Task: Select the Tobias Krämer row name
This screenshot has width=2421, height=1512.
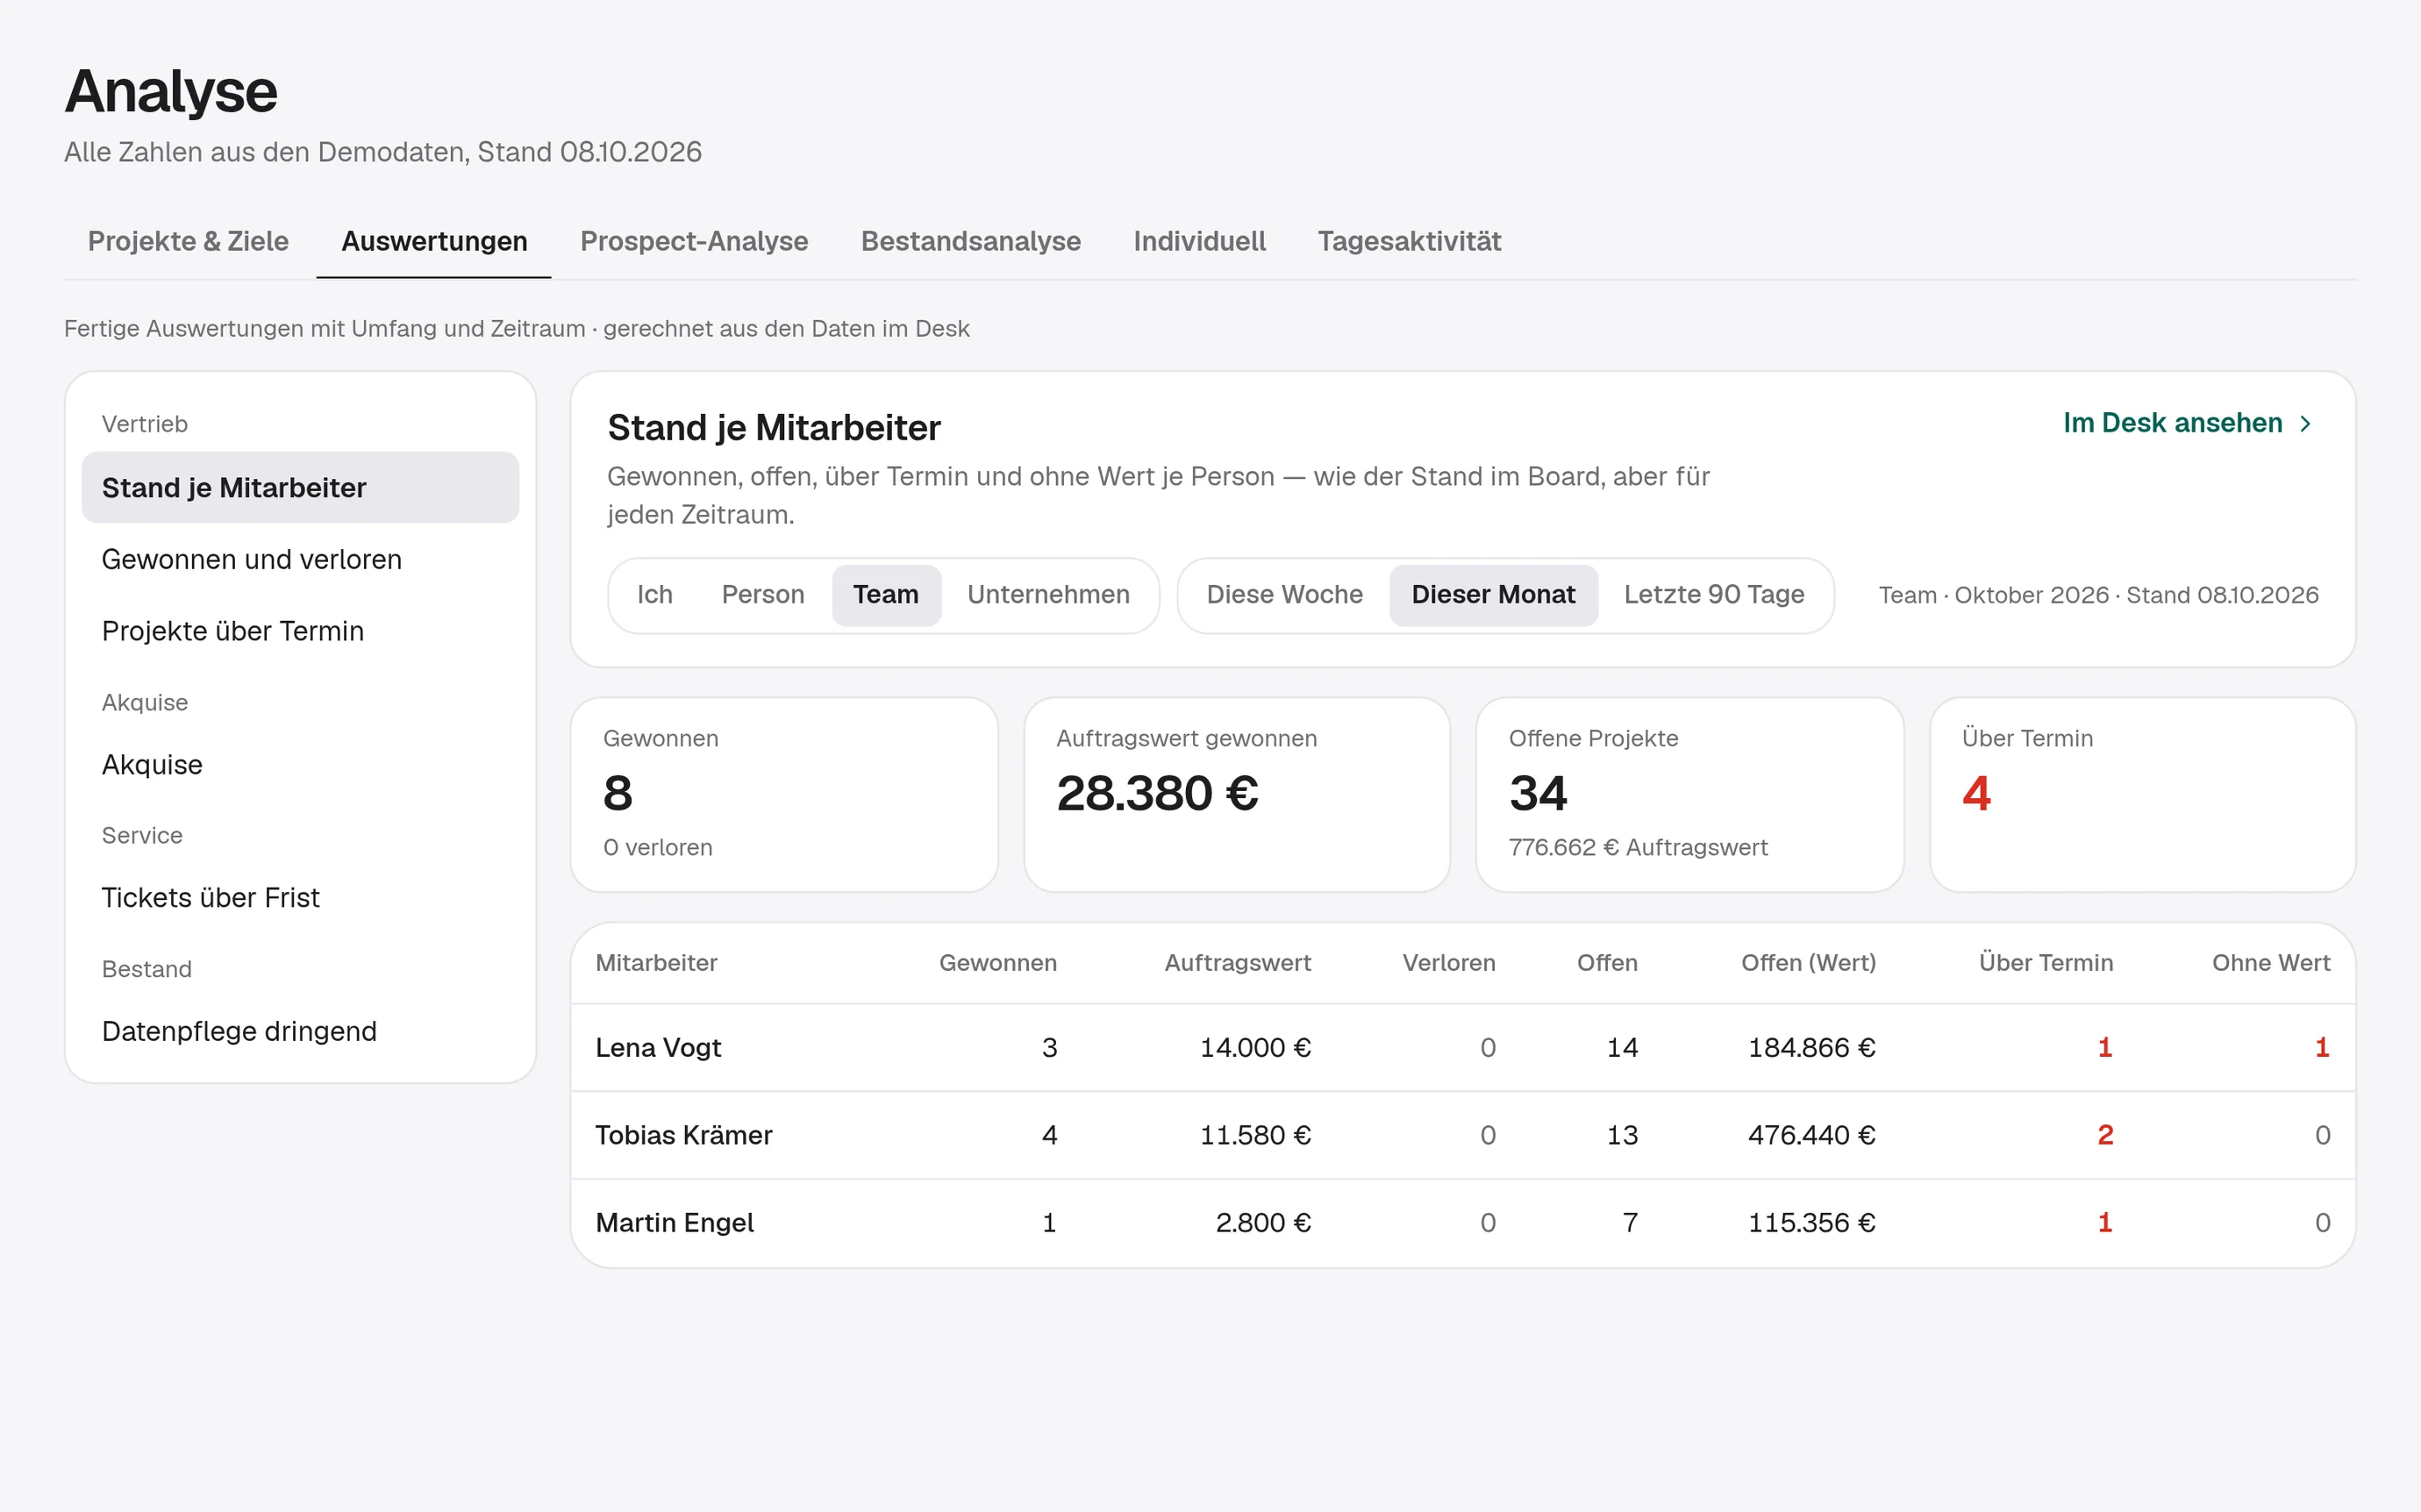Action: click(x=683, y=1135)
